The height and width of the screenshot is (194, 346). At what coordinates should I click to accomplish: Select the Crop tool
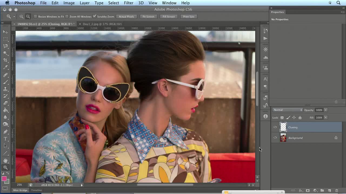5,60
